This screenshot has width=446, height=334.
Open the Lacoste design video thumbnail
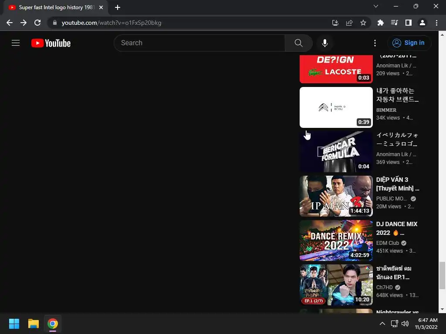[336, 69]
